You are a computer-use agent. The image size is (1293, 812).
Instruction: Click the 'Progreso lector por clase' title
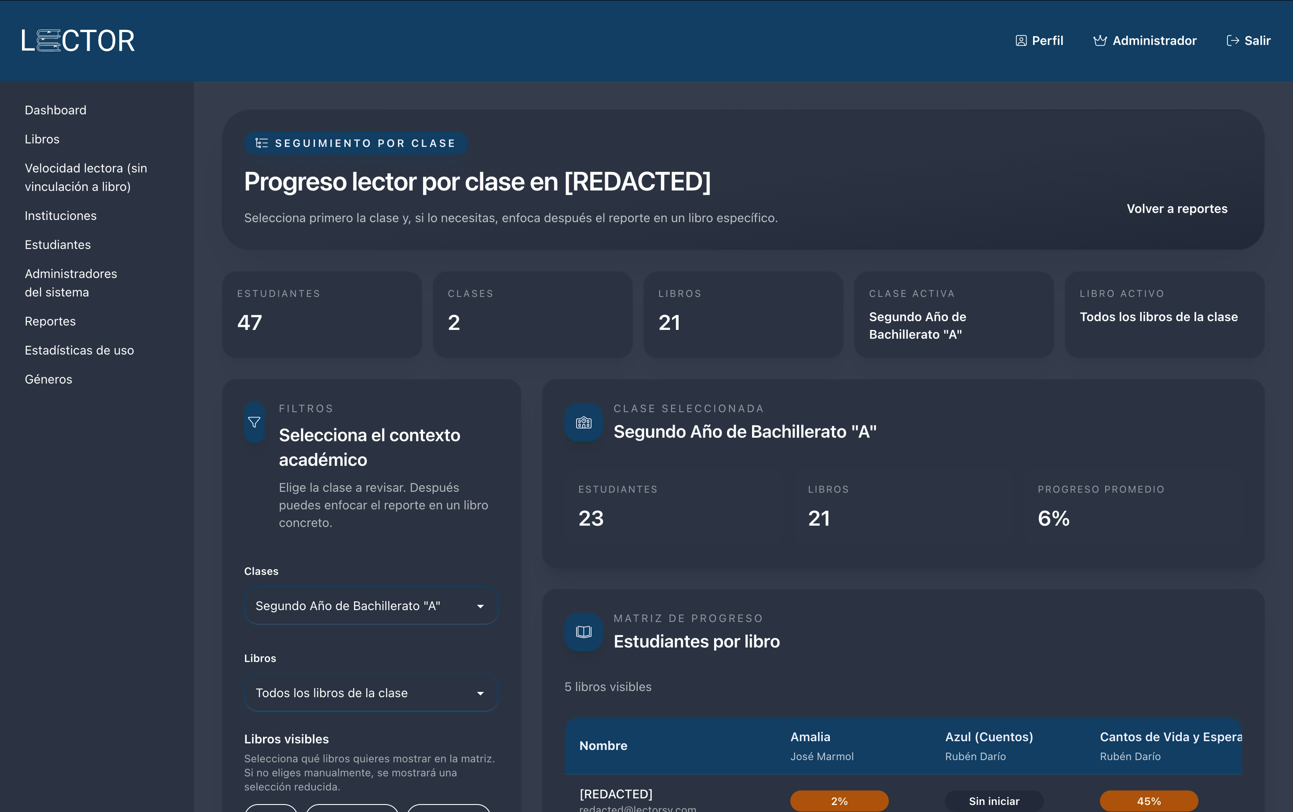click(x=477, y=182)
